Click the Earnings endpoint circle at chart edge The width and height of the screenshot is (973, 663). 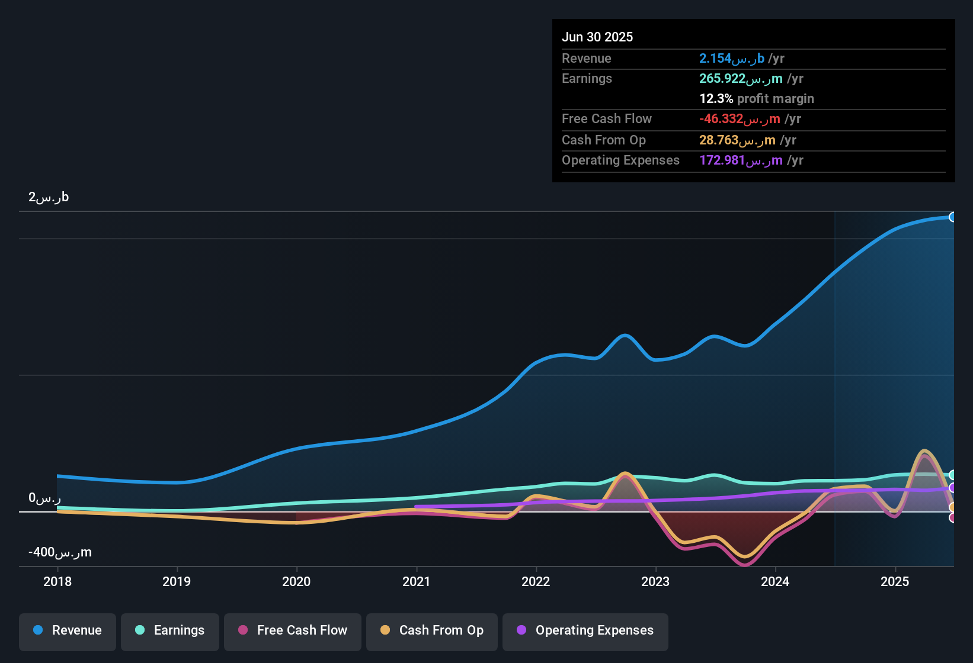(x=953, y=475)
